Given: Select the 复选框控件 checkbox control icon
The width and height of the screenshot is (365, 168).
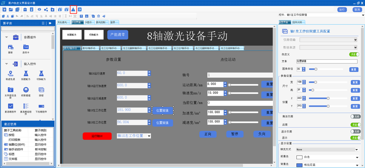Looking at the screenshot, I should tap(11, 108).
